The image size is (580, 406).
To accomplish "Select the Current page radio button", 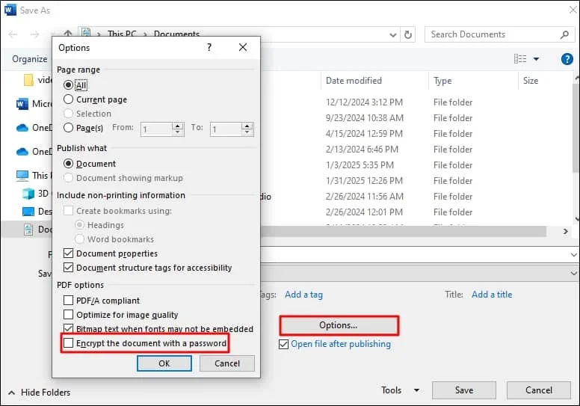I will click(x=68, y=99).
